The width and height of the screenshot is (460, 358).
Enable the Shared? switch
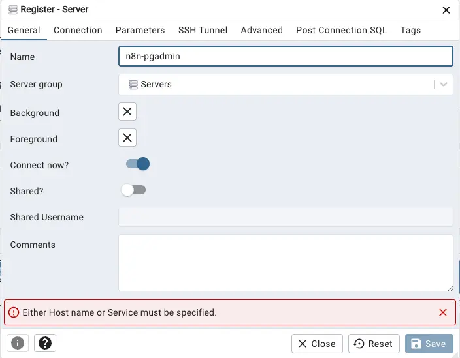(133, 190)
